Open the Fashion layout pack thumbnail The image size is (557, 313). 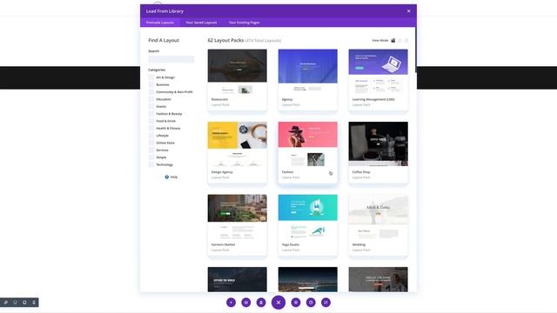pos(307,145)
